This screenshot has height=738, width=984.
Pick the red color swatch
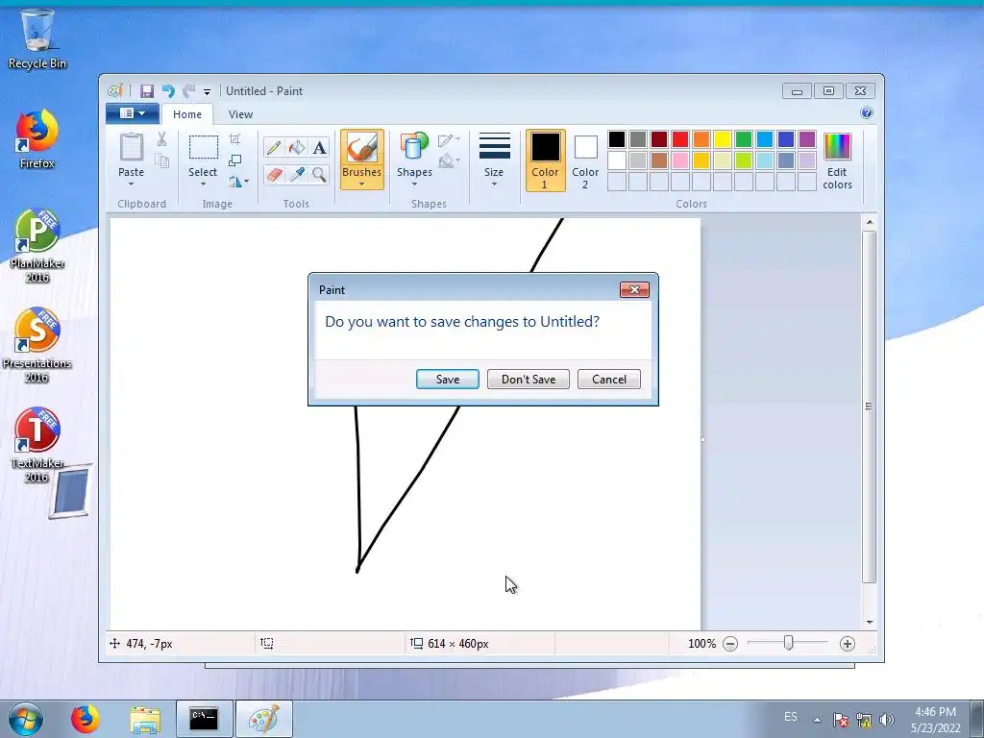coord(680,139)
